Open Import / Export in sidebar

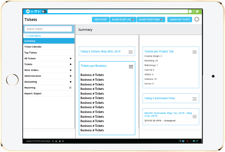(49, 94)
